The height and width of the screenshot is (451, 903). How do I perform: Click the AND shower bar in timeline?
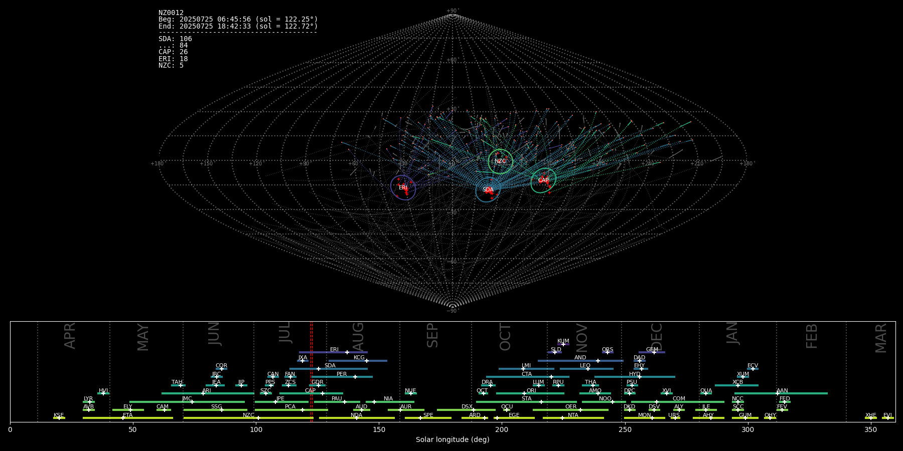[580, 360]
